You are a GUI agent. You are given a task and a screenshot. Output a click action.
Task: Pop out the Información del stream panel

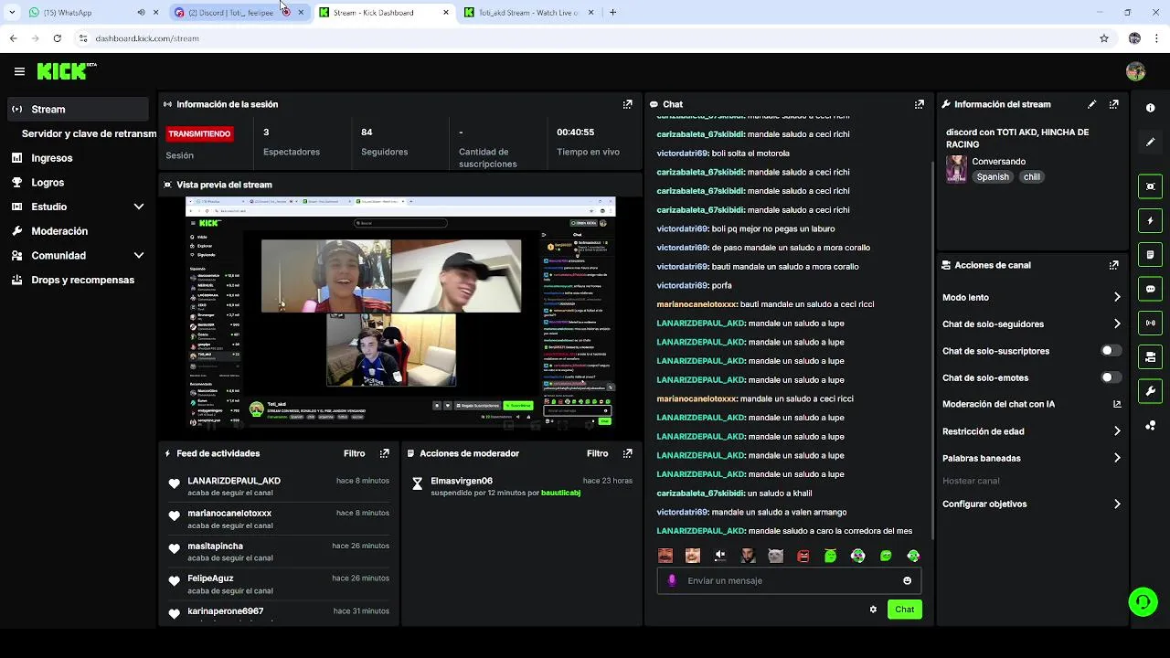click(x=1113, y=104)
